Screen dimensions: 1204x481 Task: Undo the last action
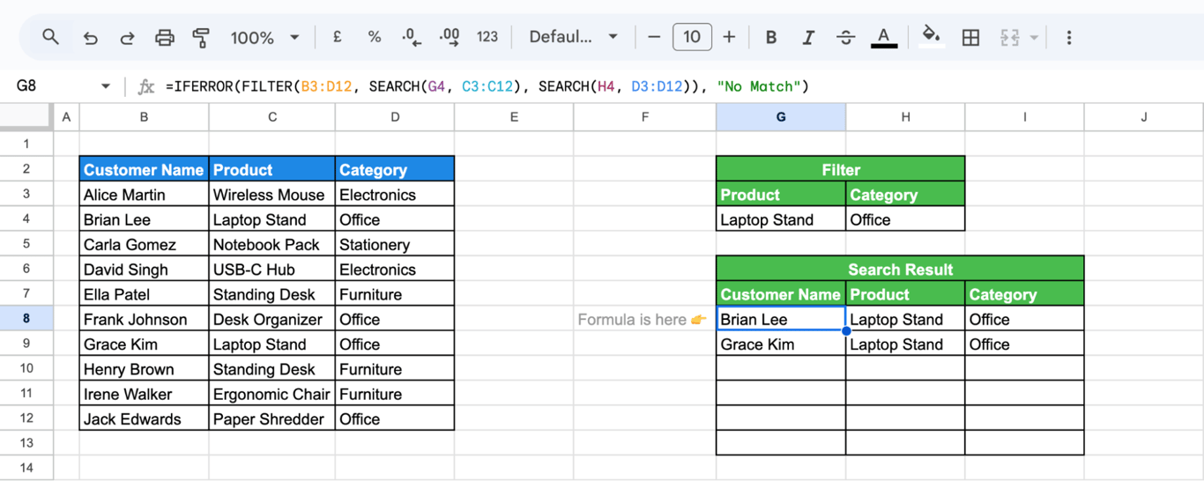(x=90, y=37)
